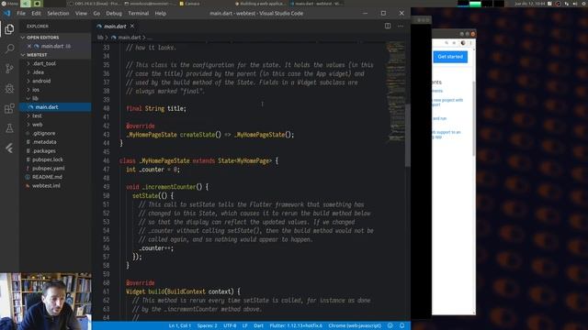Open pubspec.yaml in explorer
Viewport: 588px width, 330px height.
(x=55, y=169)
